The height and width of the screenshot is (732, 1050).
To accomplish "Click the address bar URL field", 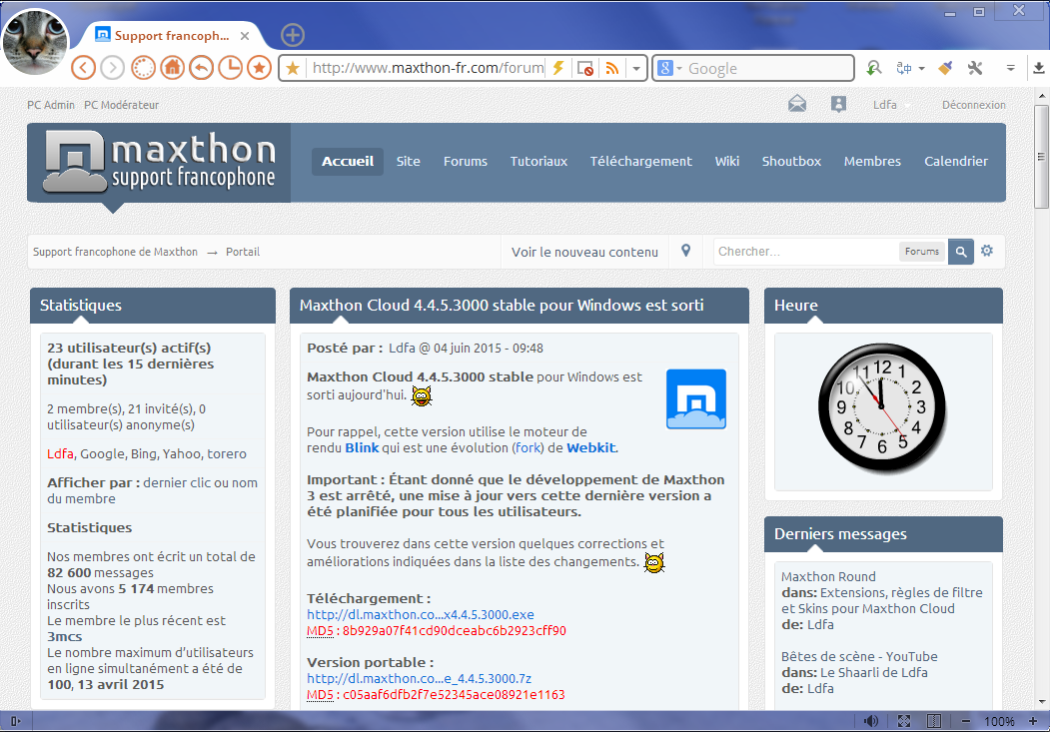I will click(428, 68).
